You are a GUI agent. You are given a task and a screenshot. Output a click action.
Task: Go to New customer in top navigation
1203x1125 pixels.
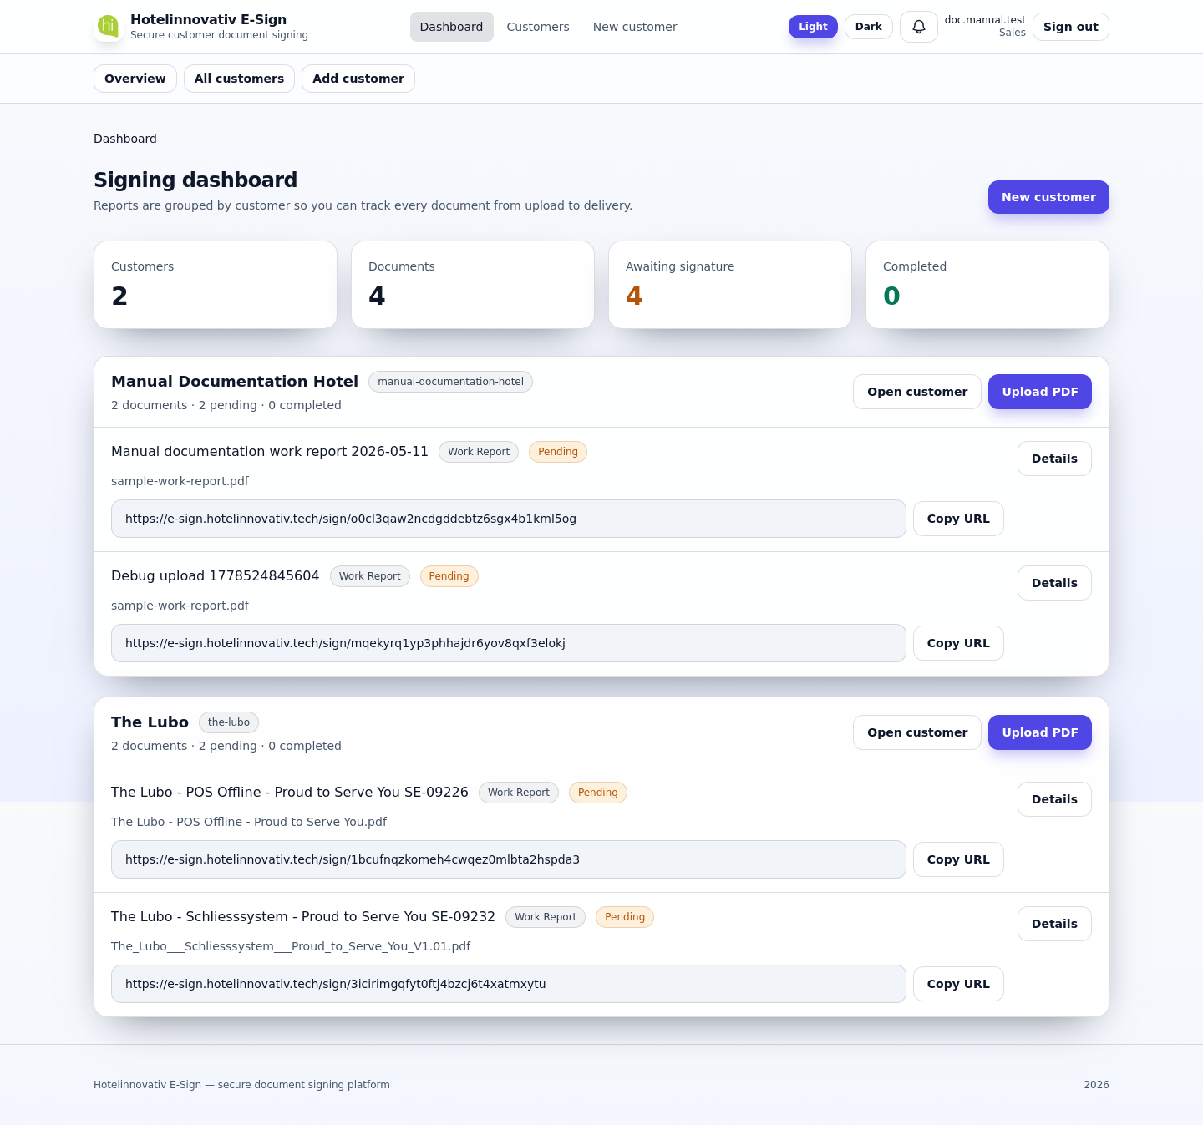[x=635, y=27]
